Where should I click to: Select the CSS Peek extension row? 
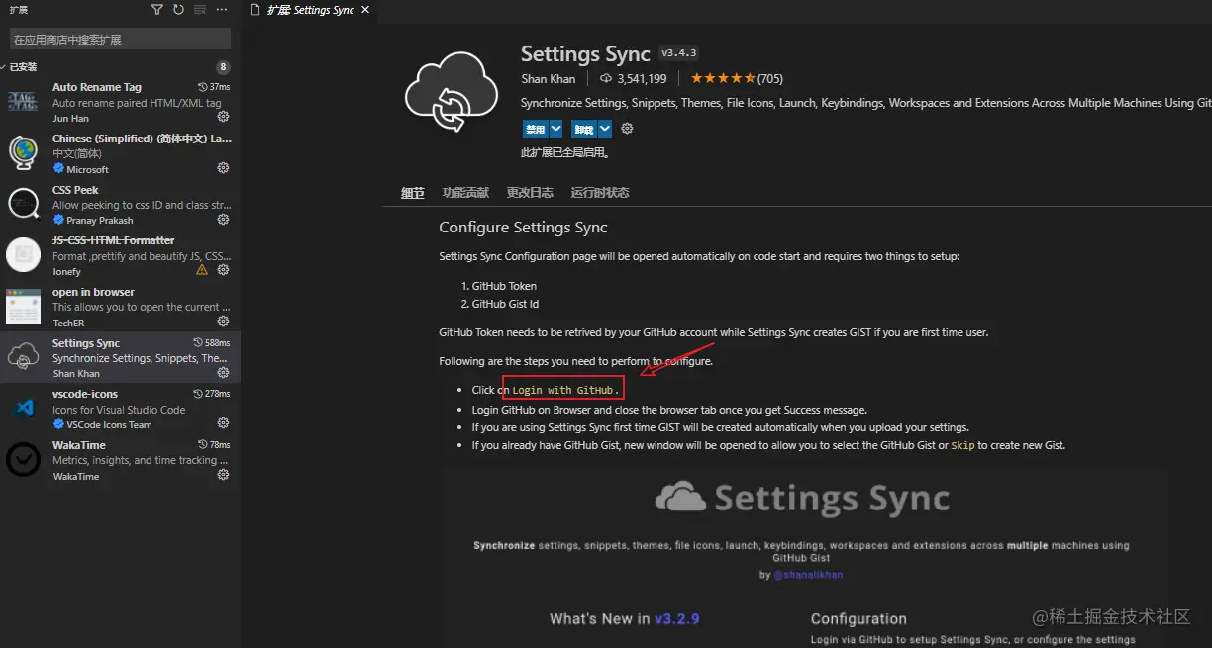(x=120, y=204)
